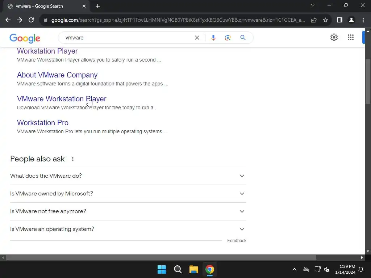Click the Feedback link

pyautogui.click(x=237, y=241)
